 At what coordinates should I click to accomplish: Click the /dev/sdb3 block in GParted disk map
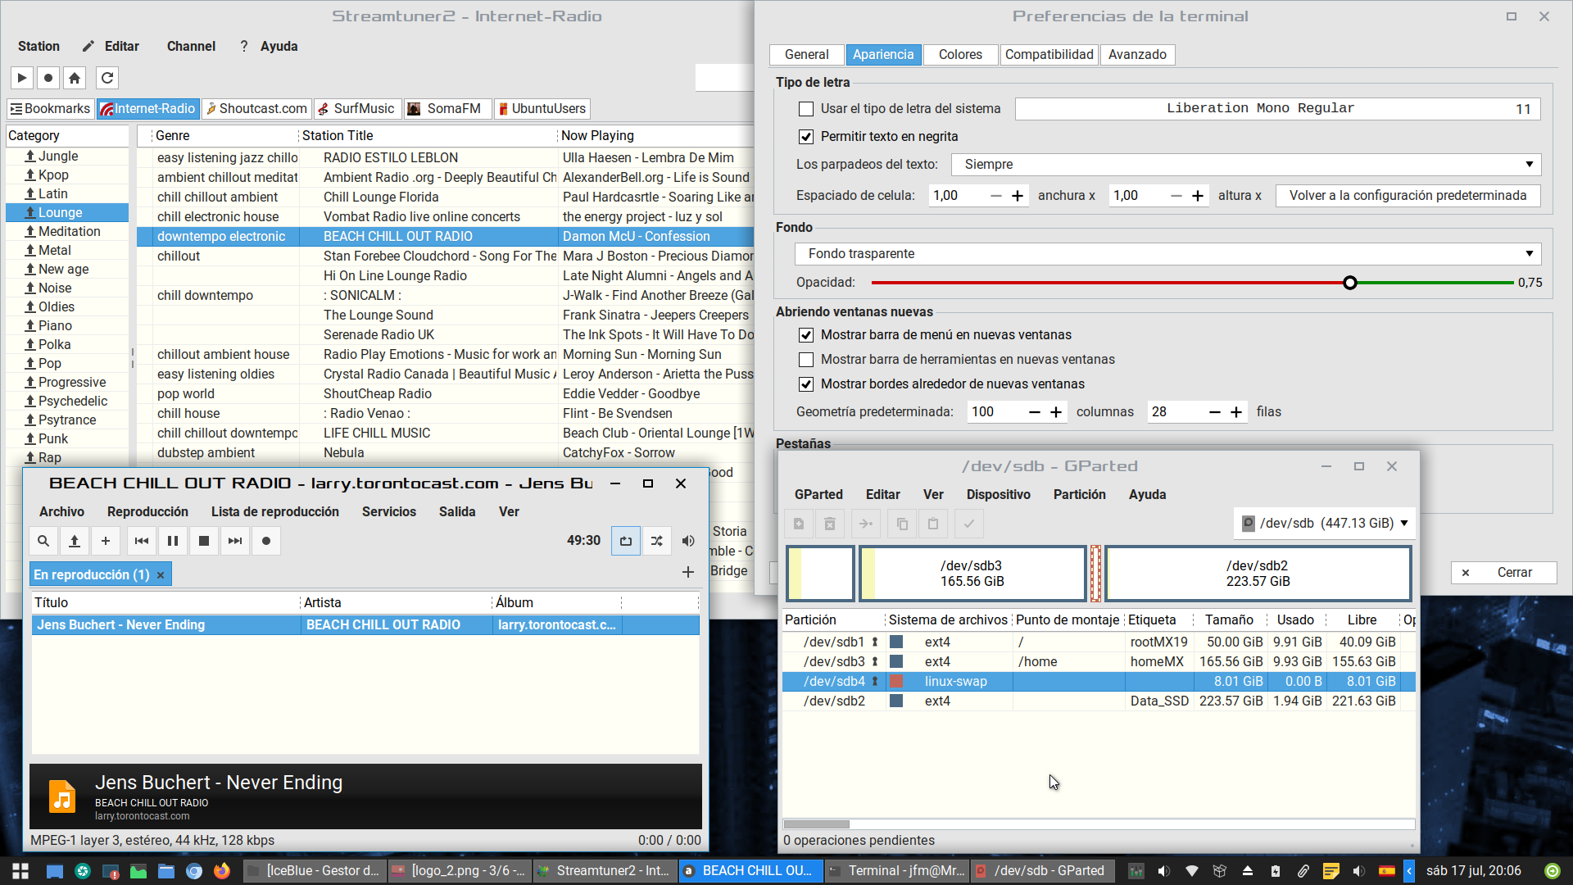(x=972, y=574)
